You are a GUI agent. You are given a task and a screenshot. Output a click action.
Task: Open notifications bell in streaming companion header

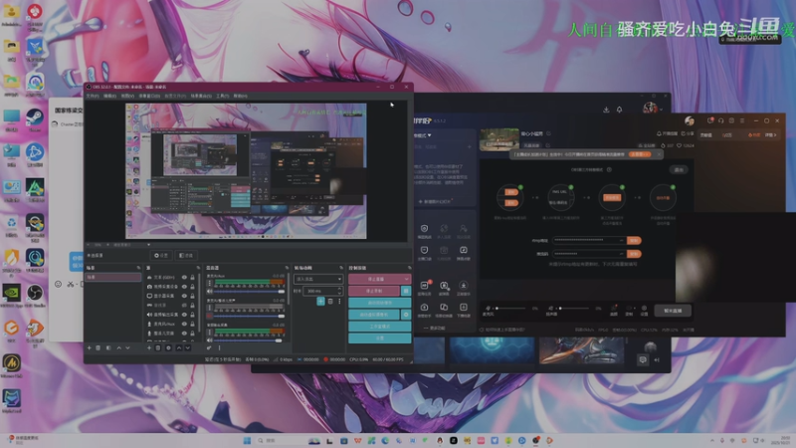619,110
